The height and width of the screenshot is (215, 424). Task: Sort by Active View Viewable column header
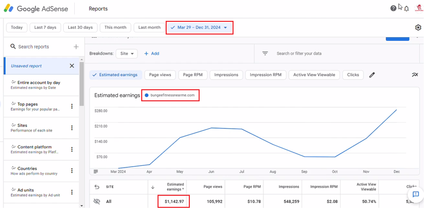pos(366,187)
